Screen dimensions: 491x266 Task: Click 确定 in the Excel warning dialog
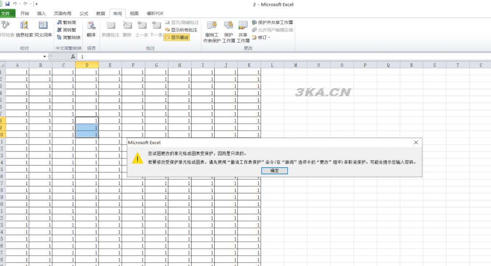coord(275,171)
